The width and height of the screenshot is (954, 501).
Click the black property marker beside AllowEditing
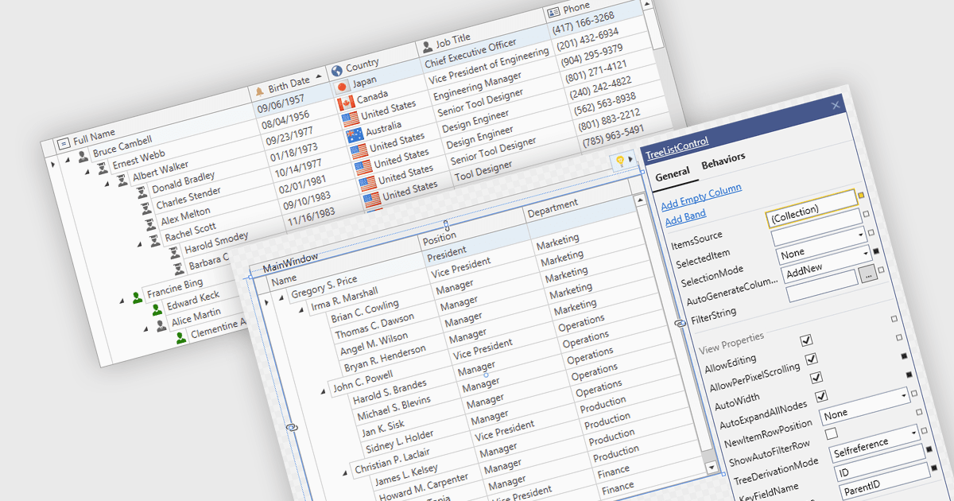[905, 355]
